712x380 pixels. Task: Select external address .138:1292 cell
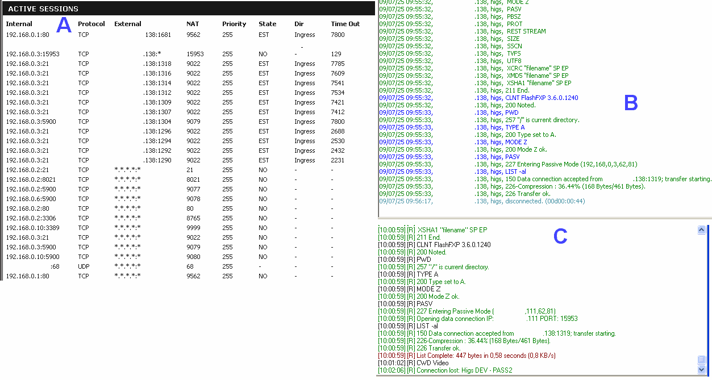(x=157, y=151)
